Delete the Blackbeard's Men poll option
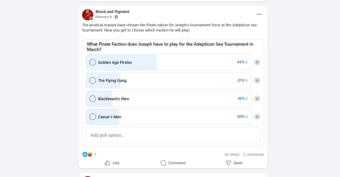 point(257,99)
